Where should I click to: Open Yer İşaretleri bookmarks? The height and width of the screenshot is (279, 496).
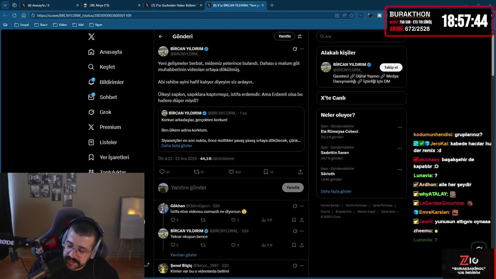click(x=108, y=157)
